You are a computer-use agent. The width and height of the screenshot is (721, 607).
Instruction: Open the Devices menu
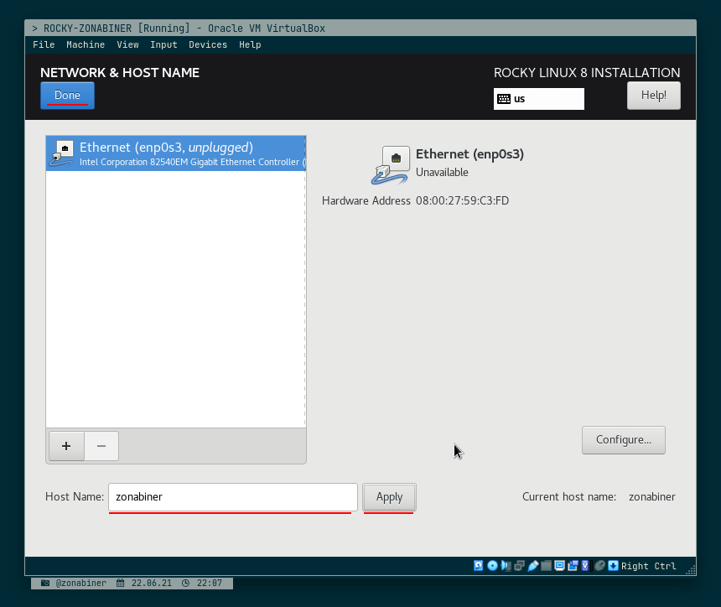(x=208, y=44)
